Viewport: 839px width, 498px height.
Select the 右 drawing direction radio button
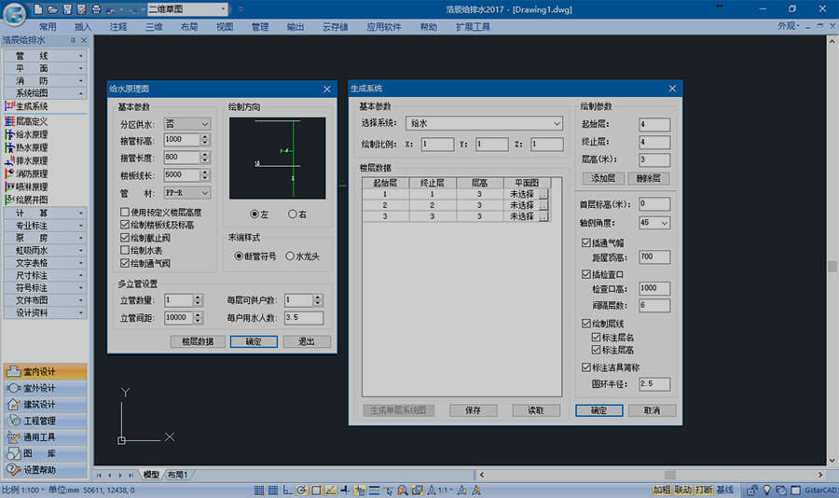(293, 214)
